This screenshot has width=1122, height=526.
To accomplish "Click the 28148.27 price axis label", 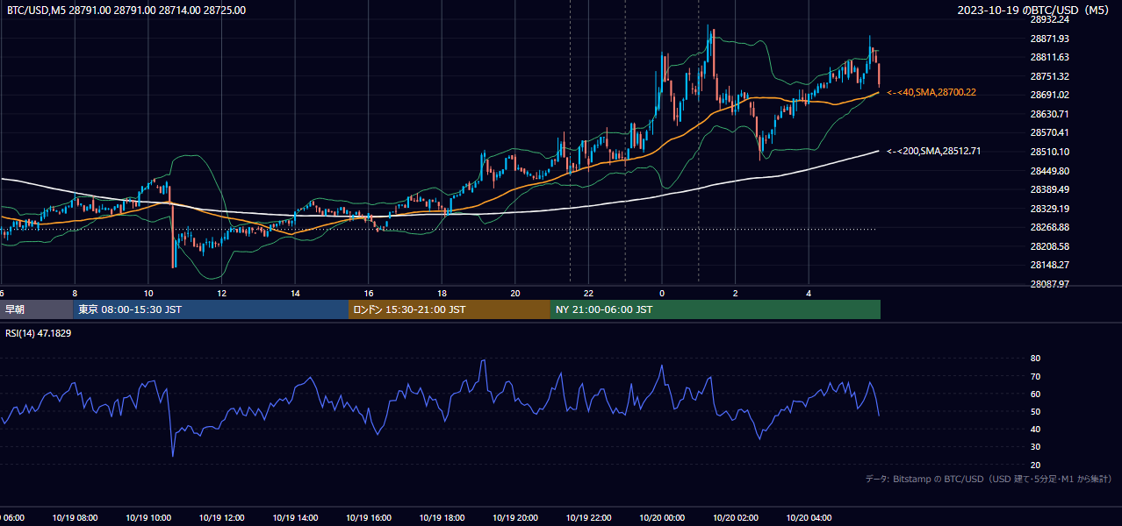I will coord(1049,265).
